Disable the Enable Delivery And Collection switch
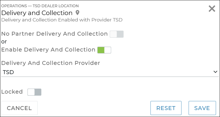This screenshot has height=117, width=220. coord(104,50)
